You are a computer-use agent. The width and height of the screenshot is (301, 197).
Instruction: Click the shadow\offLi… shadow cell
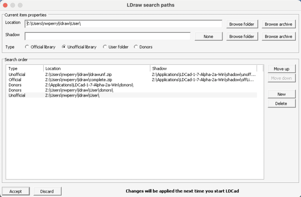(x=203, y=80)
